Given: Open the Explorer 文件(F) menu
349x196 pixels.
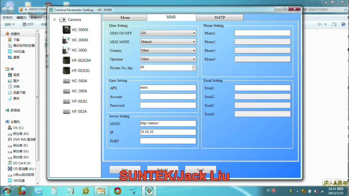Looking at the screenshot, I should [8, 17].
